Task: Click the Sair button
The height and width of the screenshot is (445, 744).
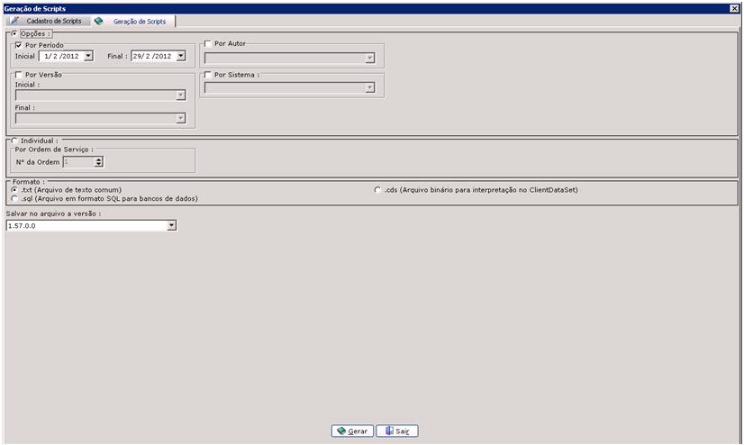Action: click(x=397, y=431)
